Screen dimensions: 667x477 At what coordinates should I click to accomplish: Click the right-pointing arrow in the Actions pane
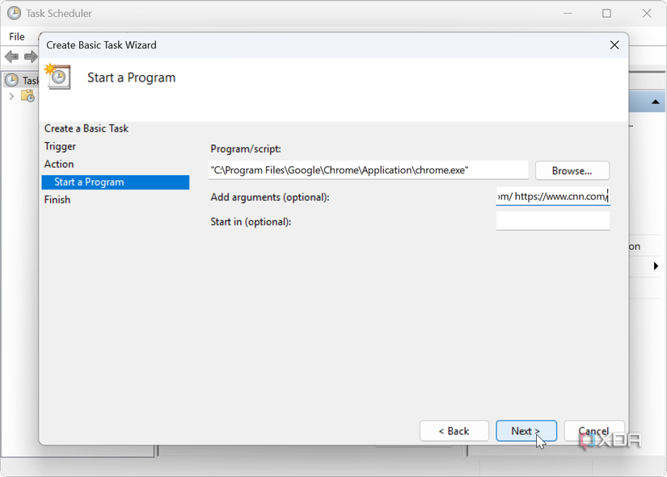[656, 266]
